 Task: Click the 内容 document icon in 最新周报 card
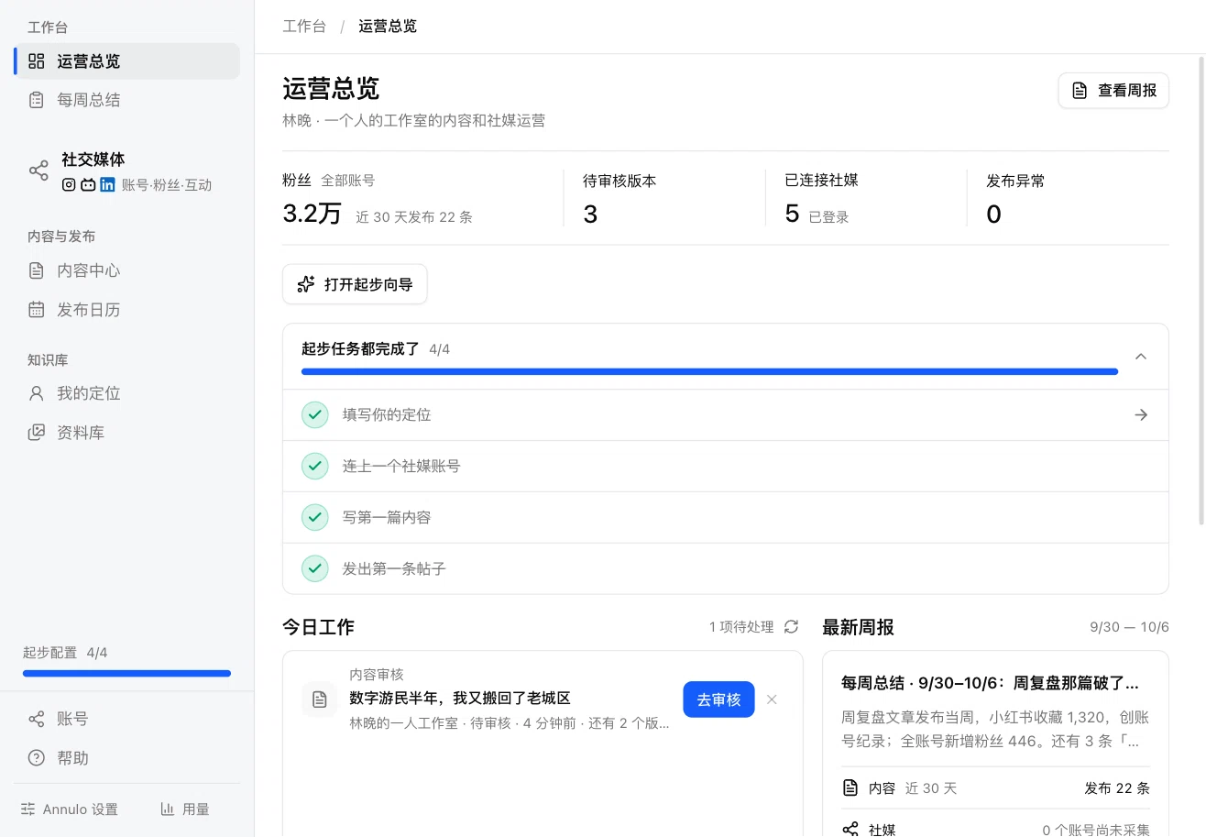[850, 788]
